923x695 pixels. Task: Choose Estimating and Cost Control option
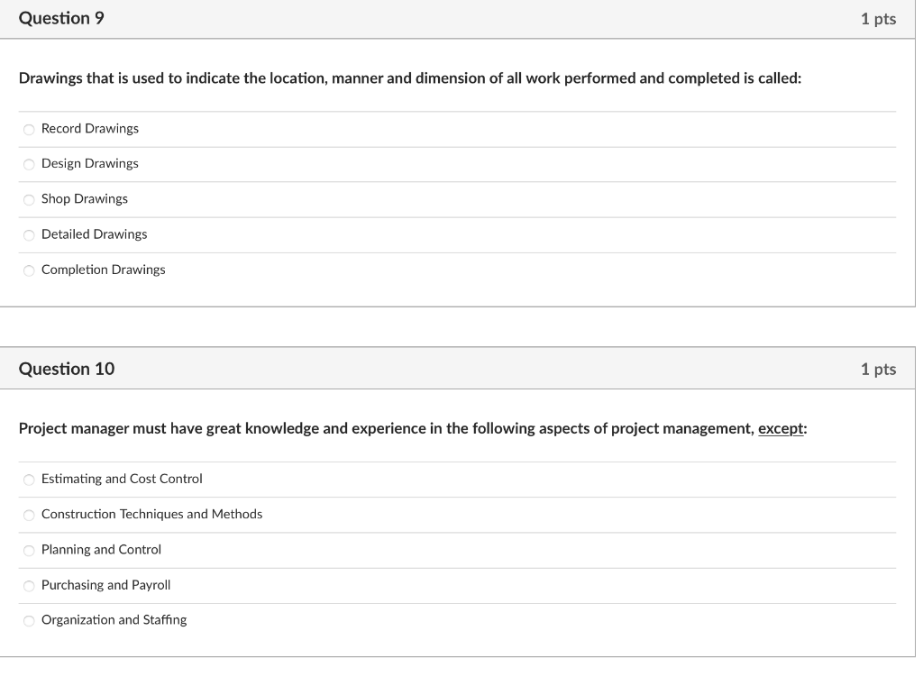coord(29,480)
